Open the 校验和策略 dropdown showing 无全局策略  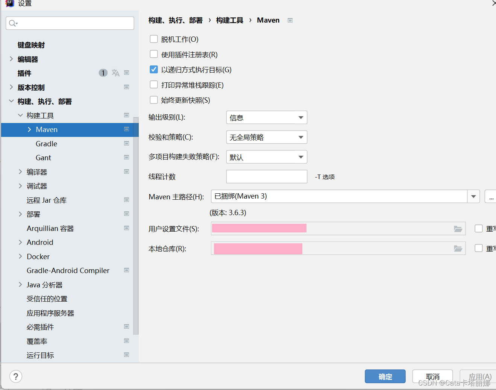[x=267, y=137]
